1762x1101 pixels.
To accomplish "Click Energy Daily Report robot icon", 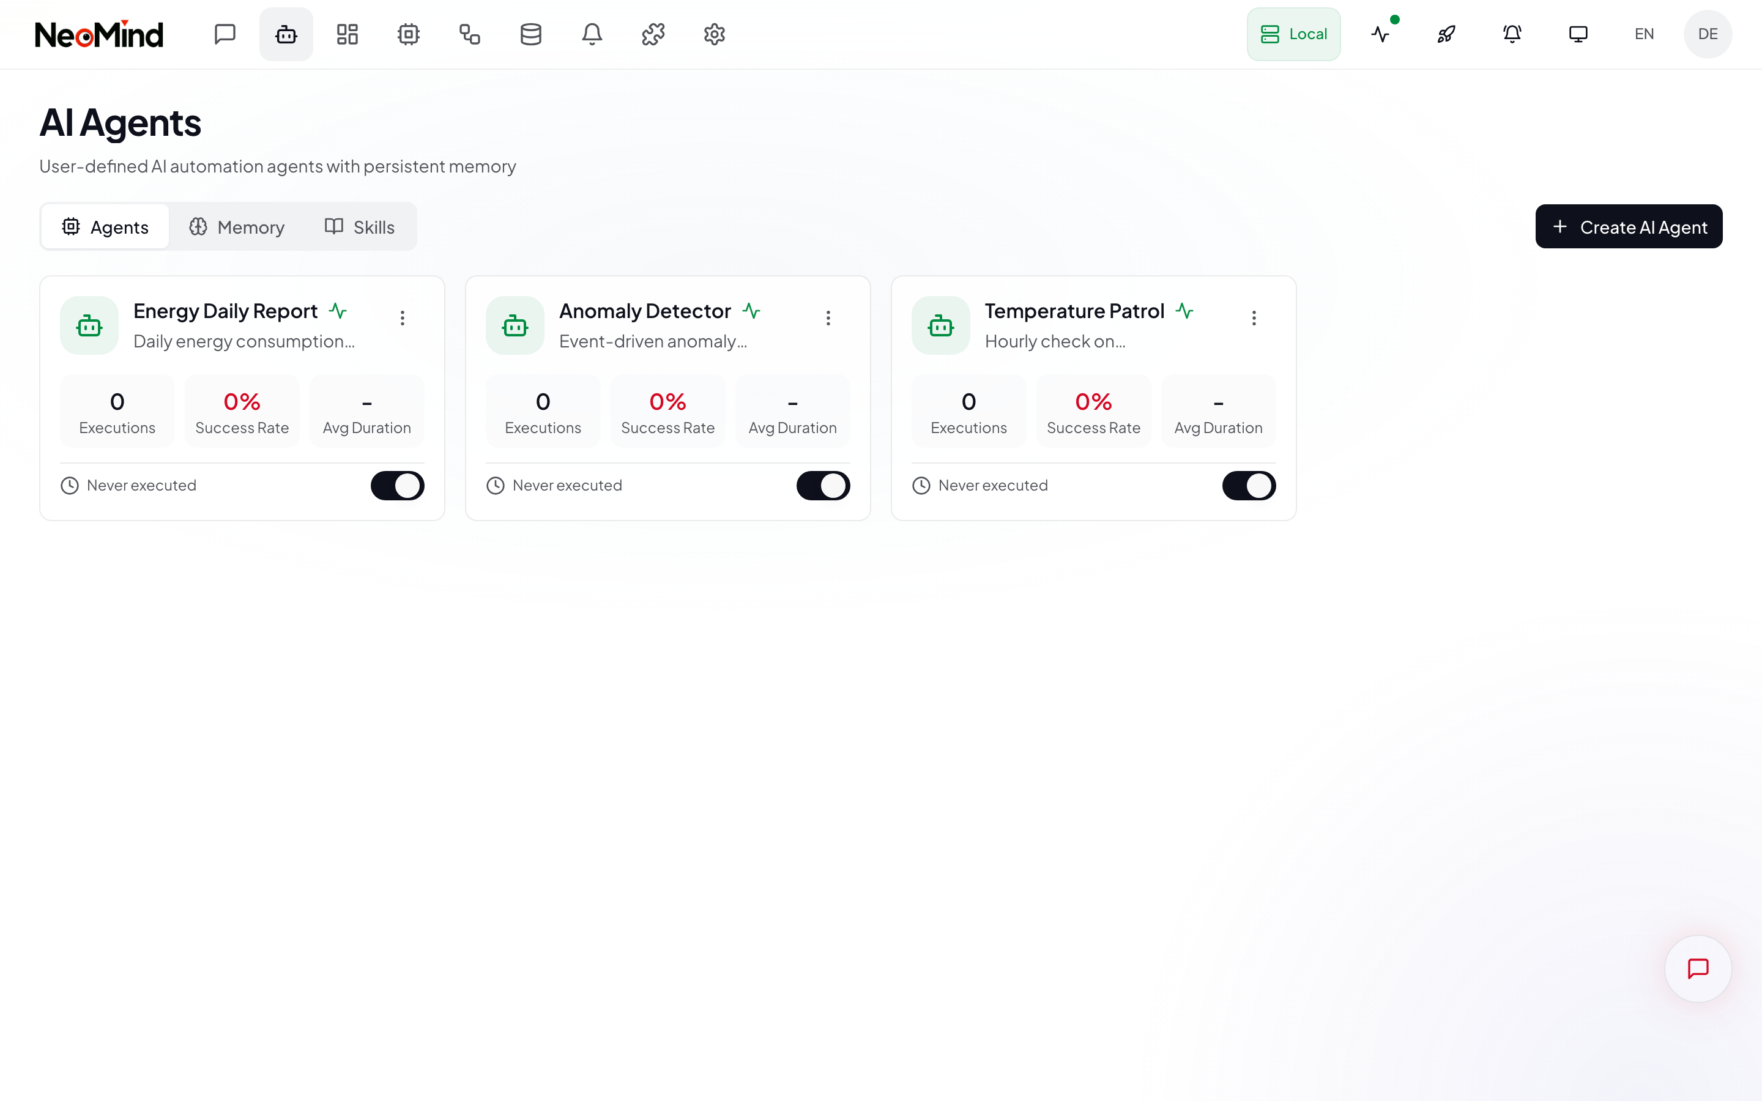I will 89,325.
